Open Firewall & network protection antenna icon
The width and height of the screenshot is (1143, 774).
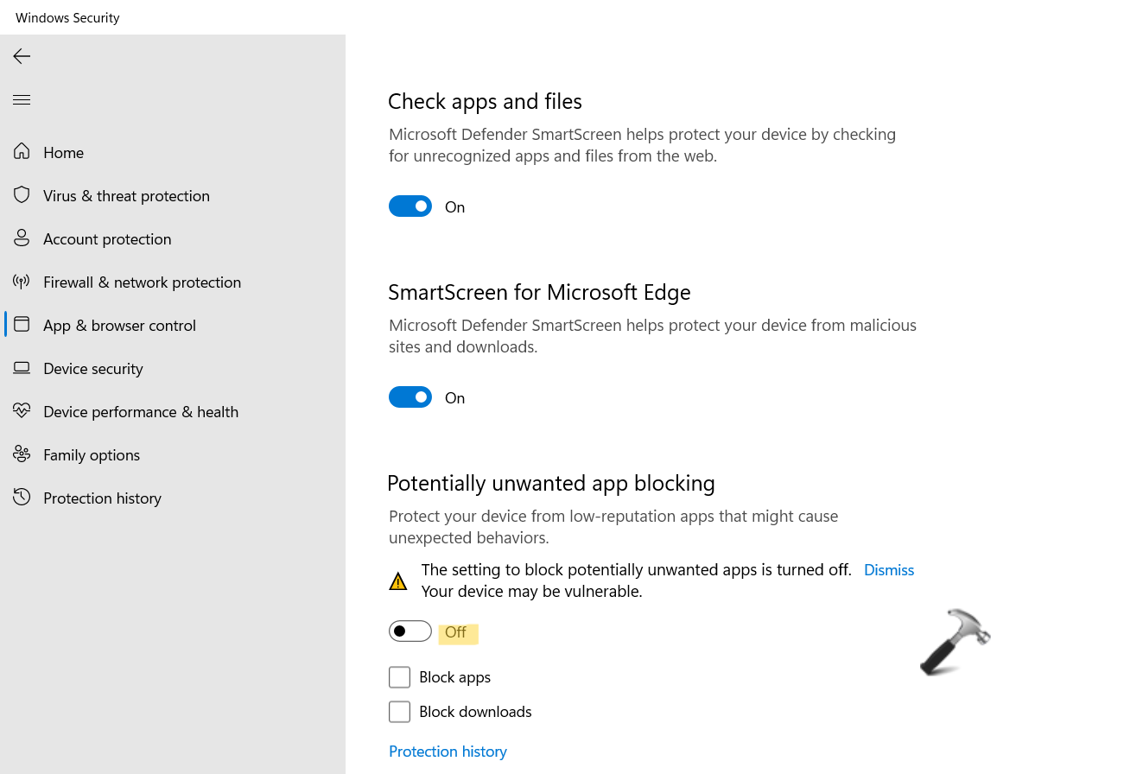click(22, 282)
